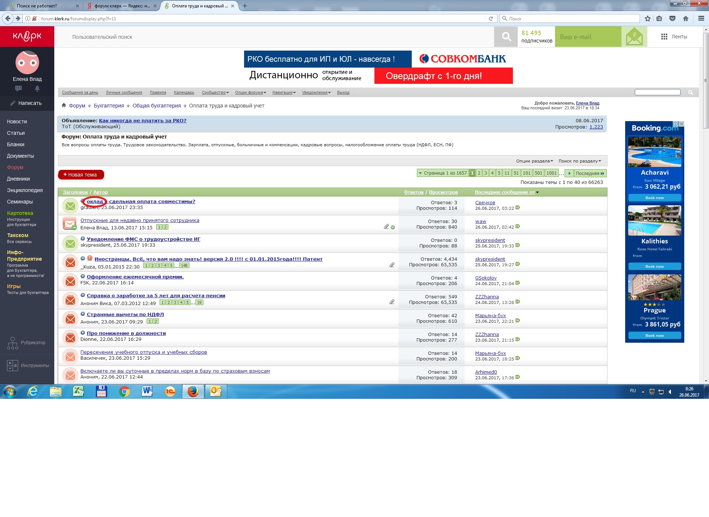Open Сообщество menu in forum navbar
709x517 pixels.
coord(215,92)
